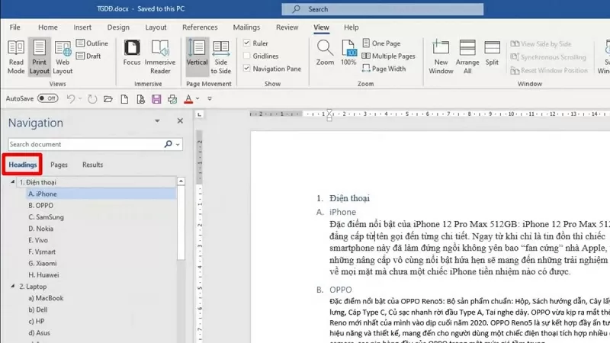Set zoom to 100%

click(348, 54)
